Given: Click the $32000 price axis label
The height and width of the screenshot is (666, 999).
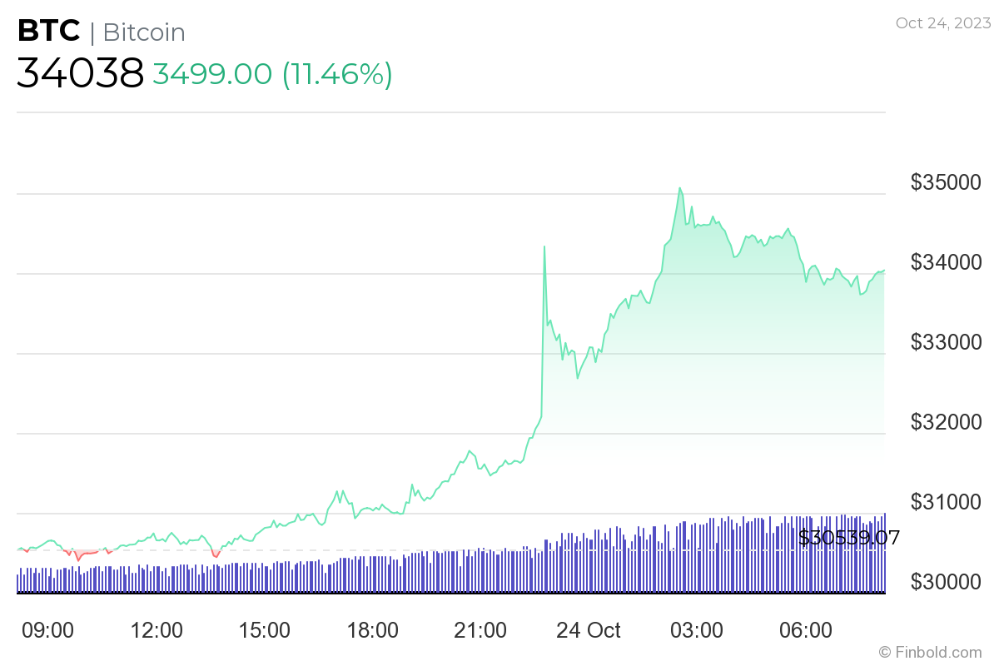Looking at the screenshot, I should click(945, 421).
